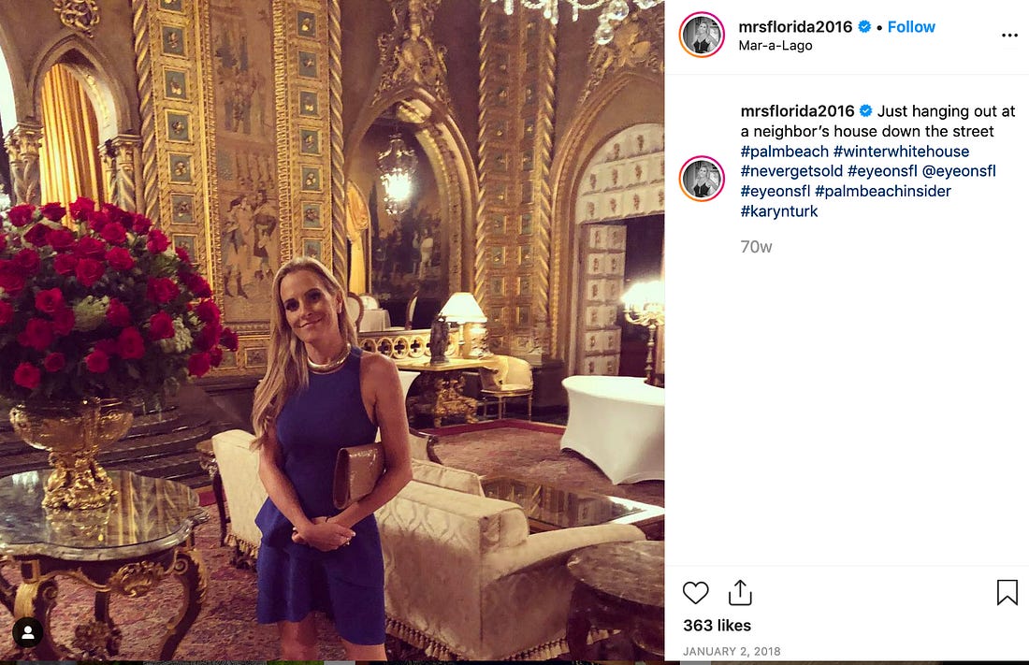The height and width of the screenshot is (665, 1029).
Task: Open the #winterwhitehouse hashtag
Action: click(901, 152)
